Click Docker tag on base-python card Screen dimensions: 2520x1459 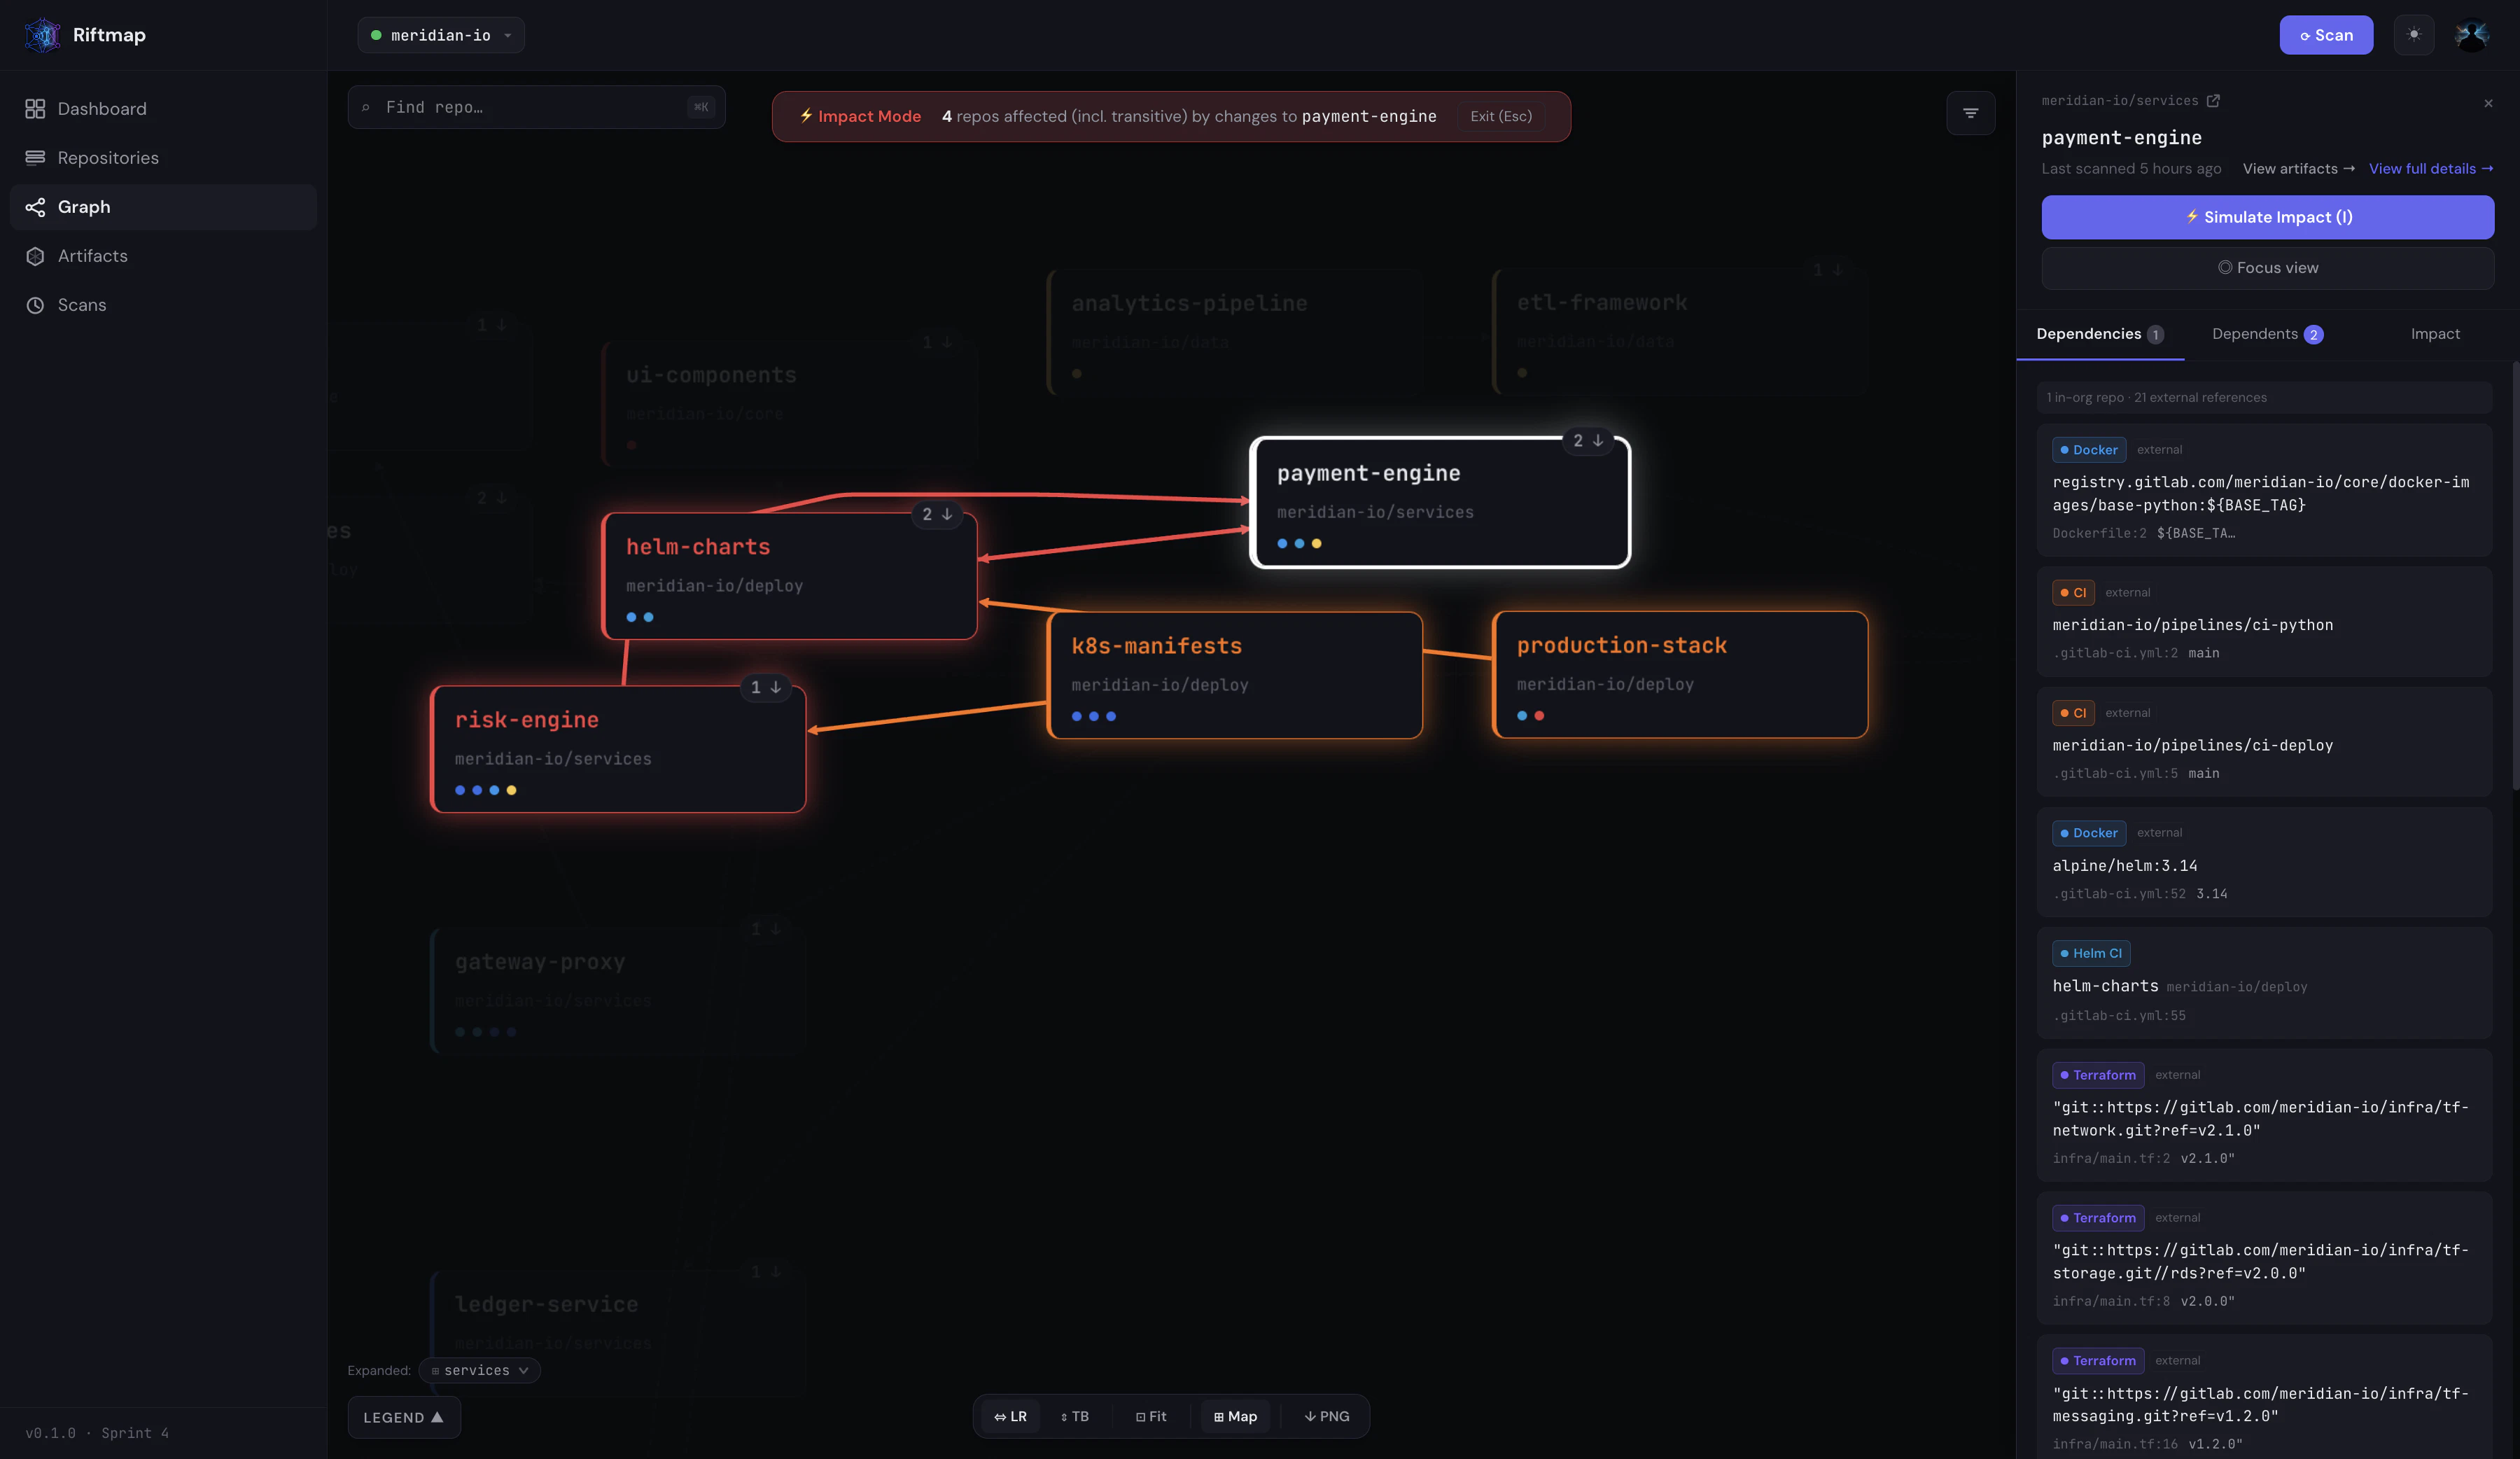tap(2089, 450)
